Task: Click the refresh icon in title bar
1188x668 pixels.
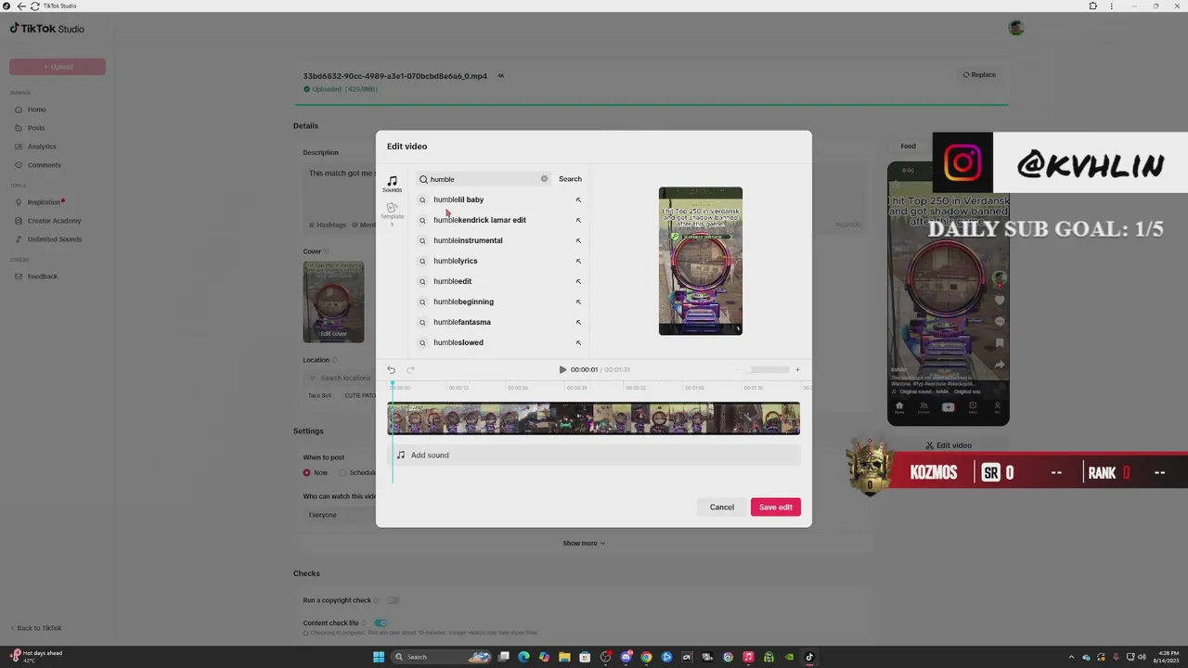Action: pyautogui.click(x=34, y=6)
